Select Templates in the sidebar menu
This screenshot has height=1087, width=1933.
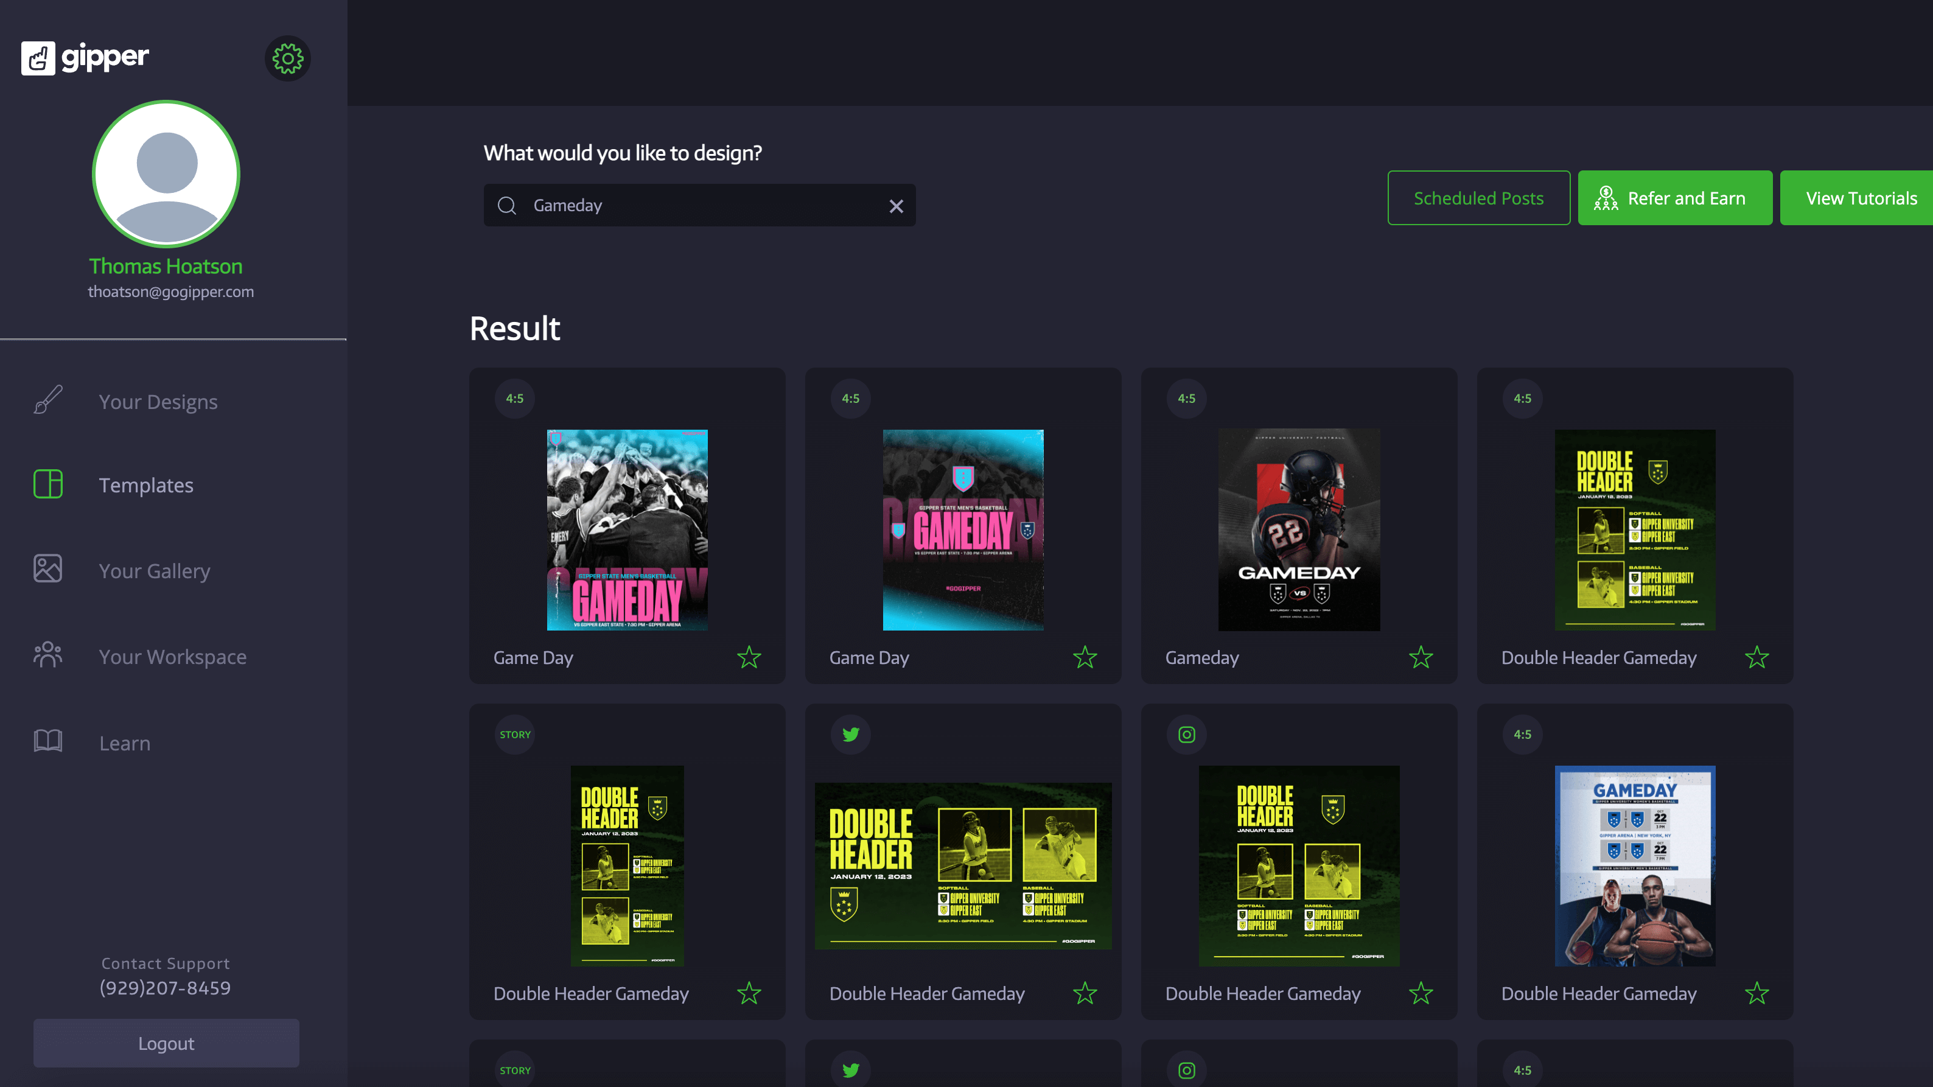[x=145, y=485]
